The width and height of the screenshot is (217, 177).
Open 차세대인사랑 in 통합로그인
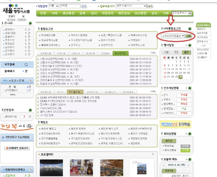48,35
